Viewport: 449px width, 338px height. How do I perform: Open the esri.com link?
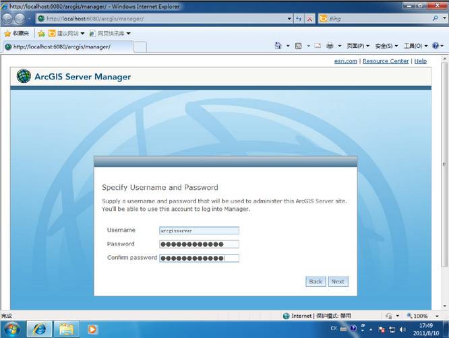coord(346,61)
